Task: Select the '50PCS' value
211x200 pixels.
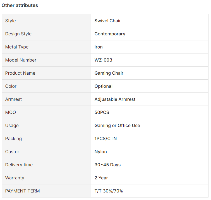Action: [x=102, y=112]
